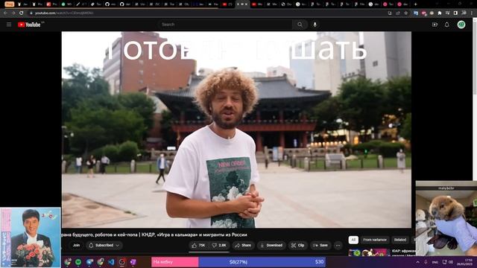Open the YouTube hamburger guide menu

[9, 25]
